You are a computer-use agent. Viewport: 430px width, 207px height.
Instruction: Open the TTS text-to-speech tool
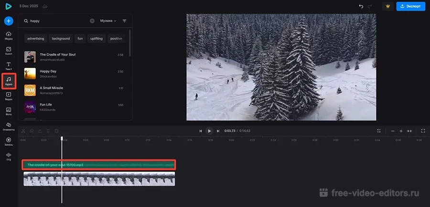[9, 156]
